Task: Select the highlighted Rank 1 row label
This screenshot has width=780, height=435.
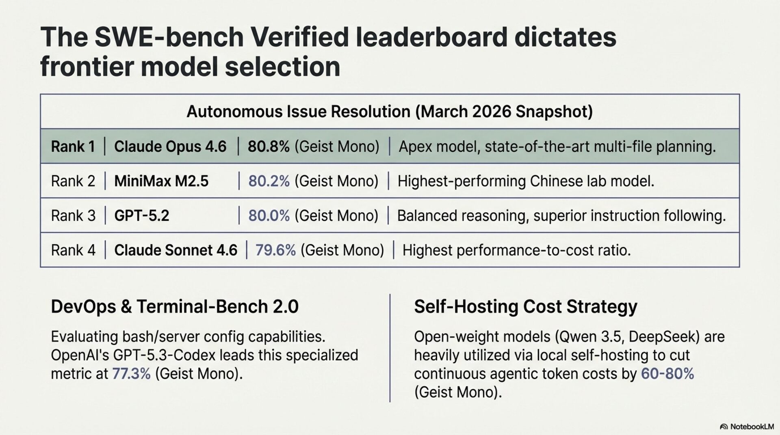Action: tap(73, 146)
